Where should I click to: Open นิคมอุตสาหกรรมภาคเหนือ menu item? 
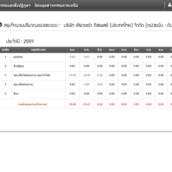click(56, 5)
